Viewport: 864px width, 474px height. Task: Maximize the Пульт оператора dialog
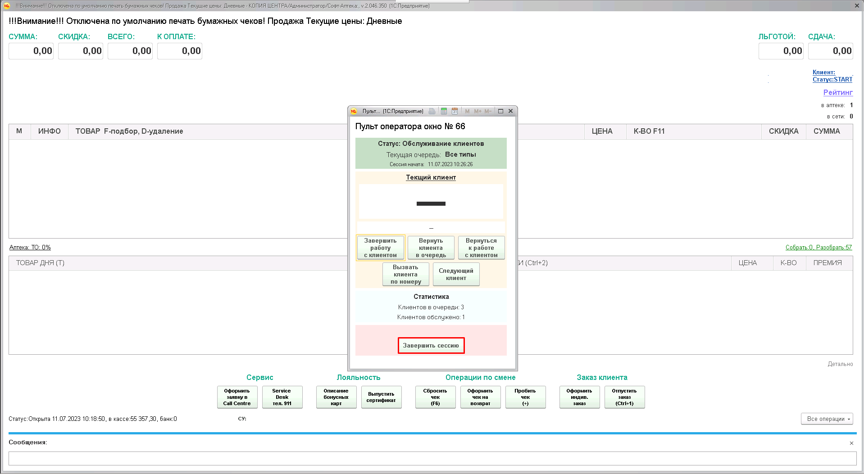pos(500,111)
